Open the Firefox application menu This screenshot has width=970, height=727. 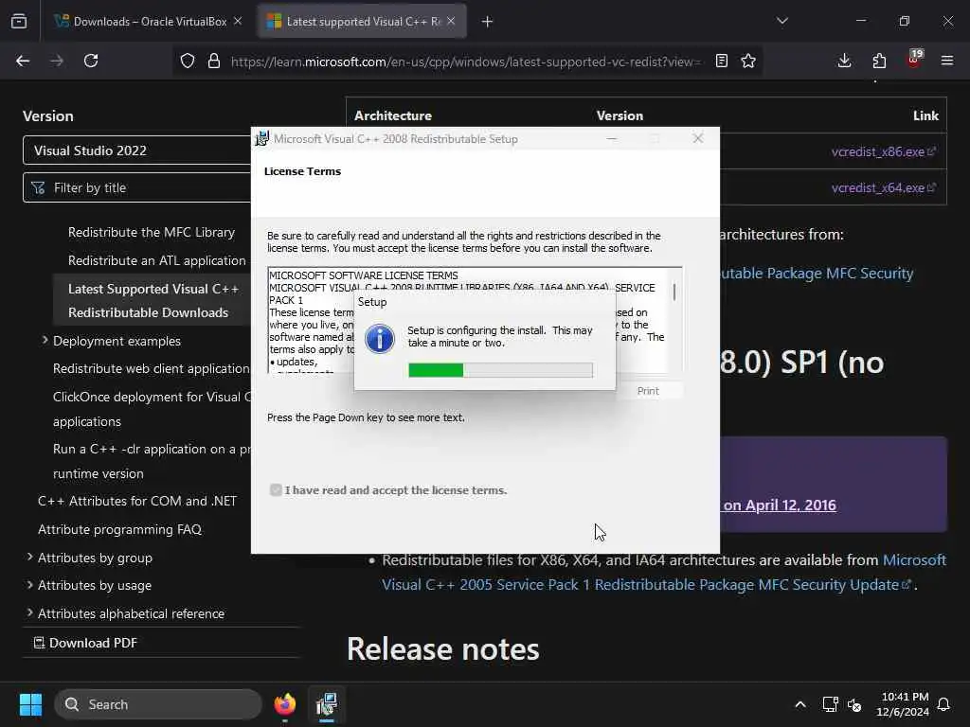point(947,61)
